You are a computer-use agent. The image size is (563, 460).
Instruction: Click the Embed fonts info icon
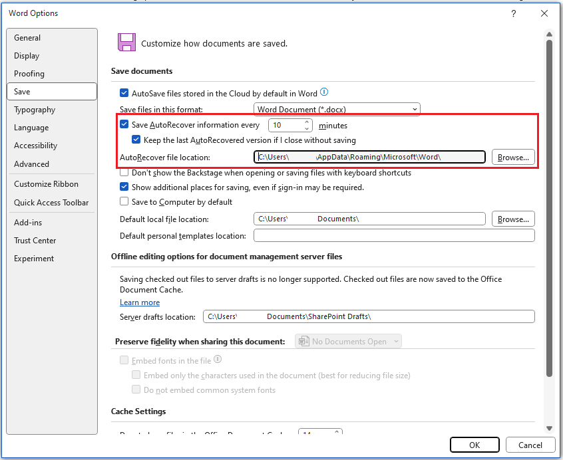[x=218, y=359]
